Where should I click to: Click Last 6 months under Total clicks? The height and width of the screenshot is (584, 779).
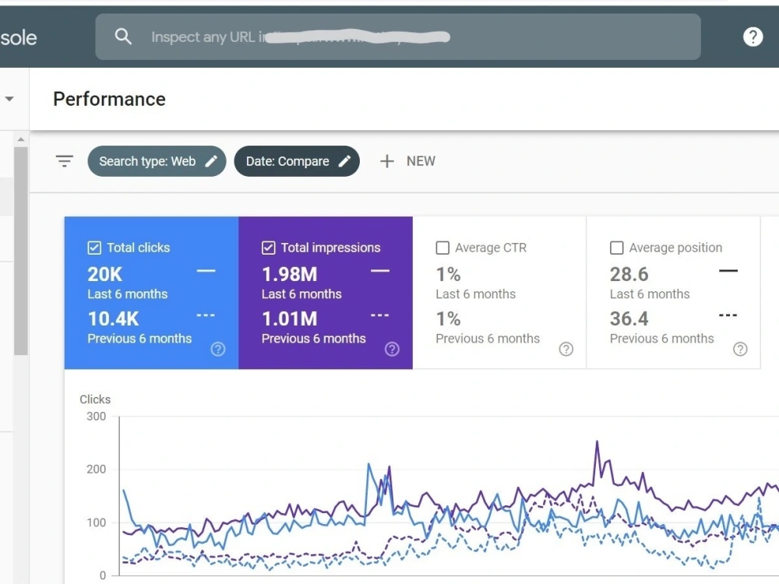[x=128, y=294]
